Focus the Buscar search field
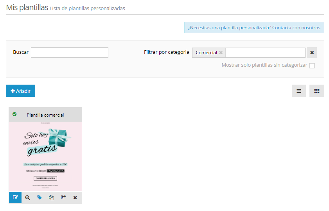The height and width of the screenshot is (211, 329). coord(69,52)
